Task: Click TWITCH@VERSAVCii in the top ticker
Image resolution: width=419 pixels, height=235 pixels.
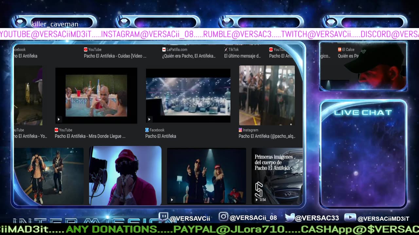Action: 316,34
